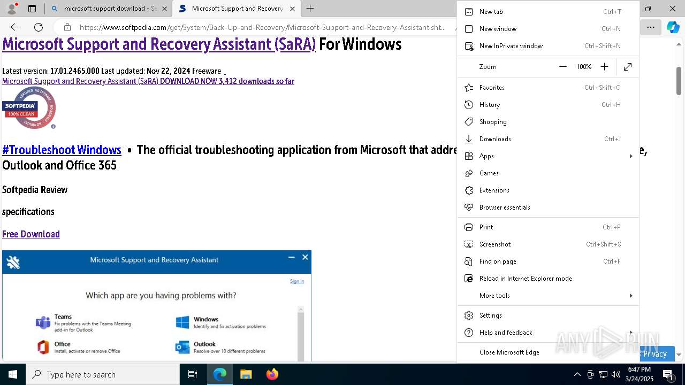Click the Softpedia 100% Clean badge
Image resolution: width=685 pixels, height=385 pixels.
(x=29, y=107)
